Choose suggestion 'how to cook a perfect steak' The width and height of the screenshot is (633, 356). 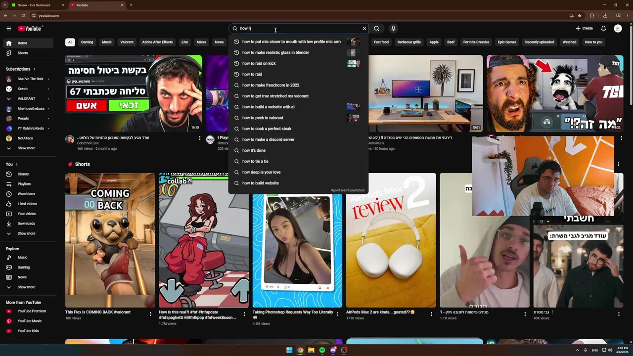click(298, 129)
